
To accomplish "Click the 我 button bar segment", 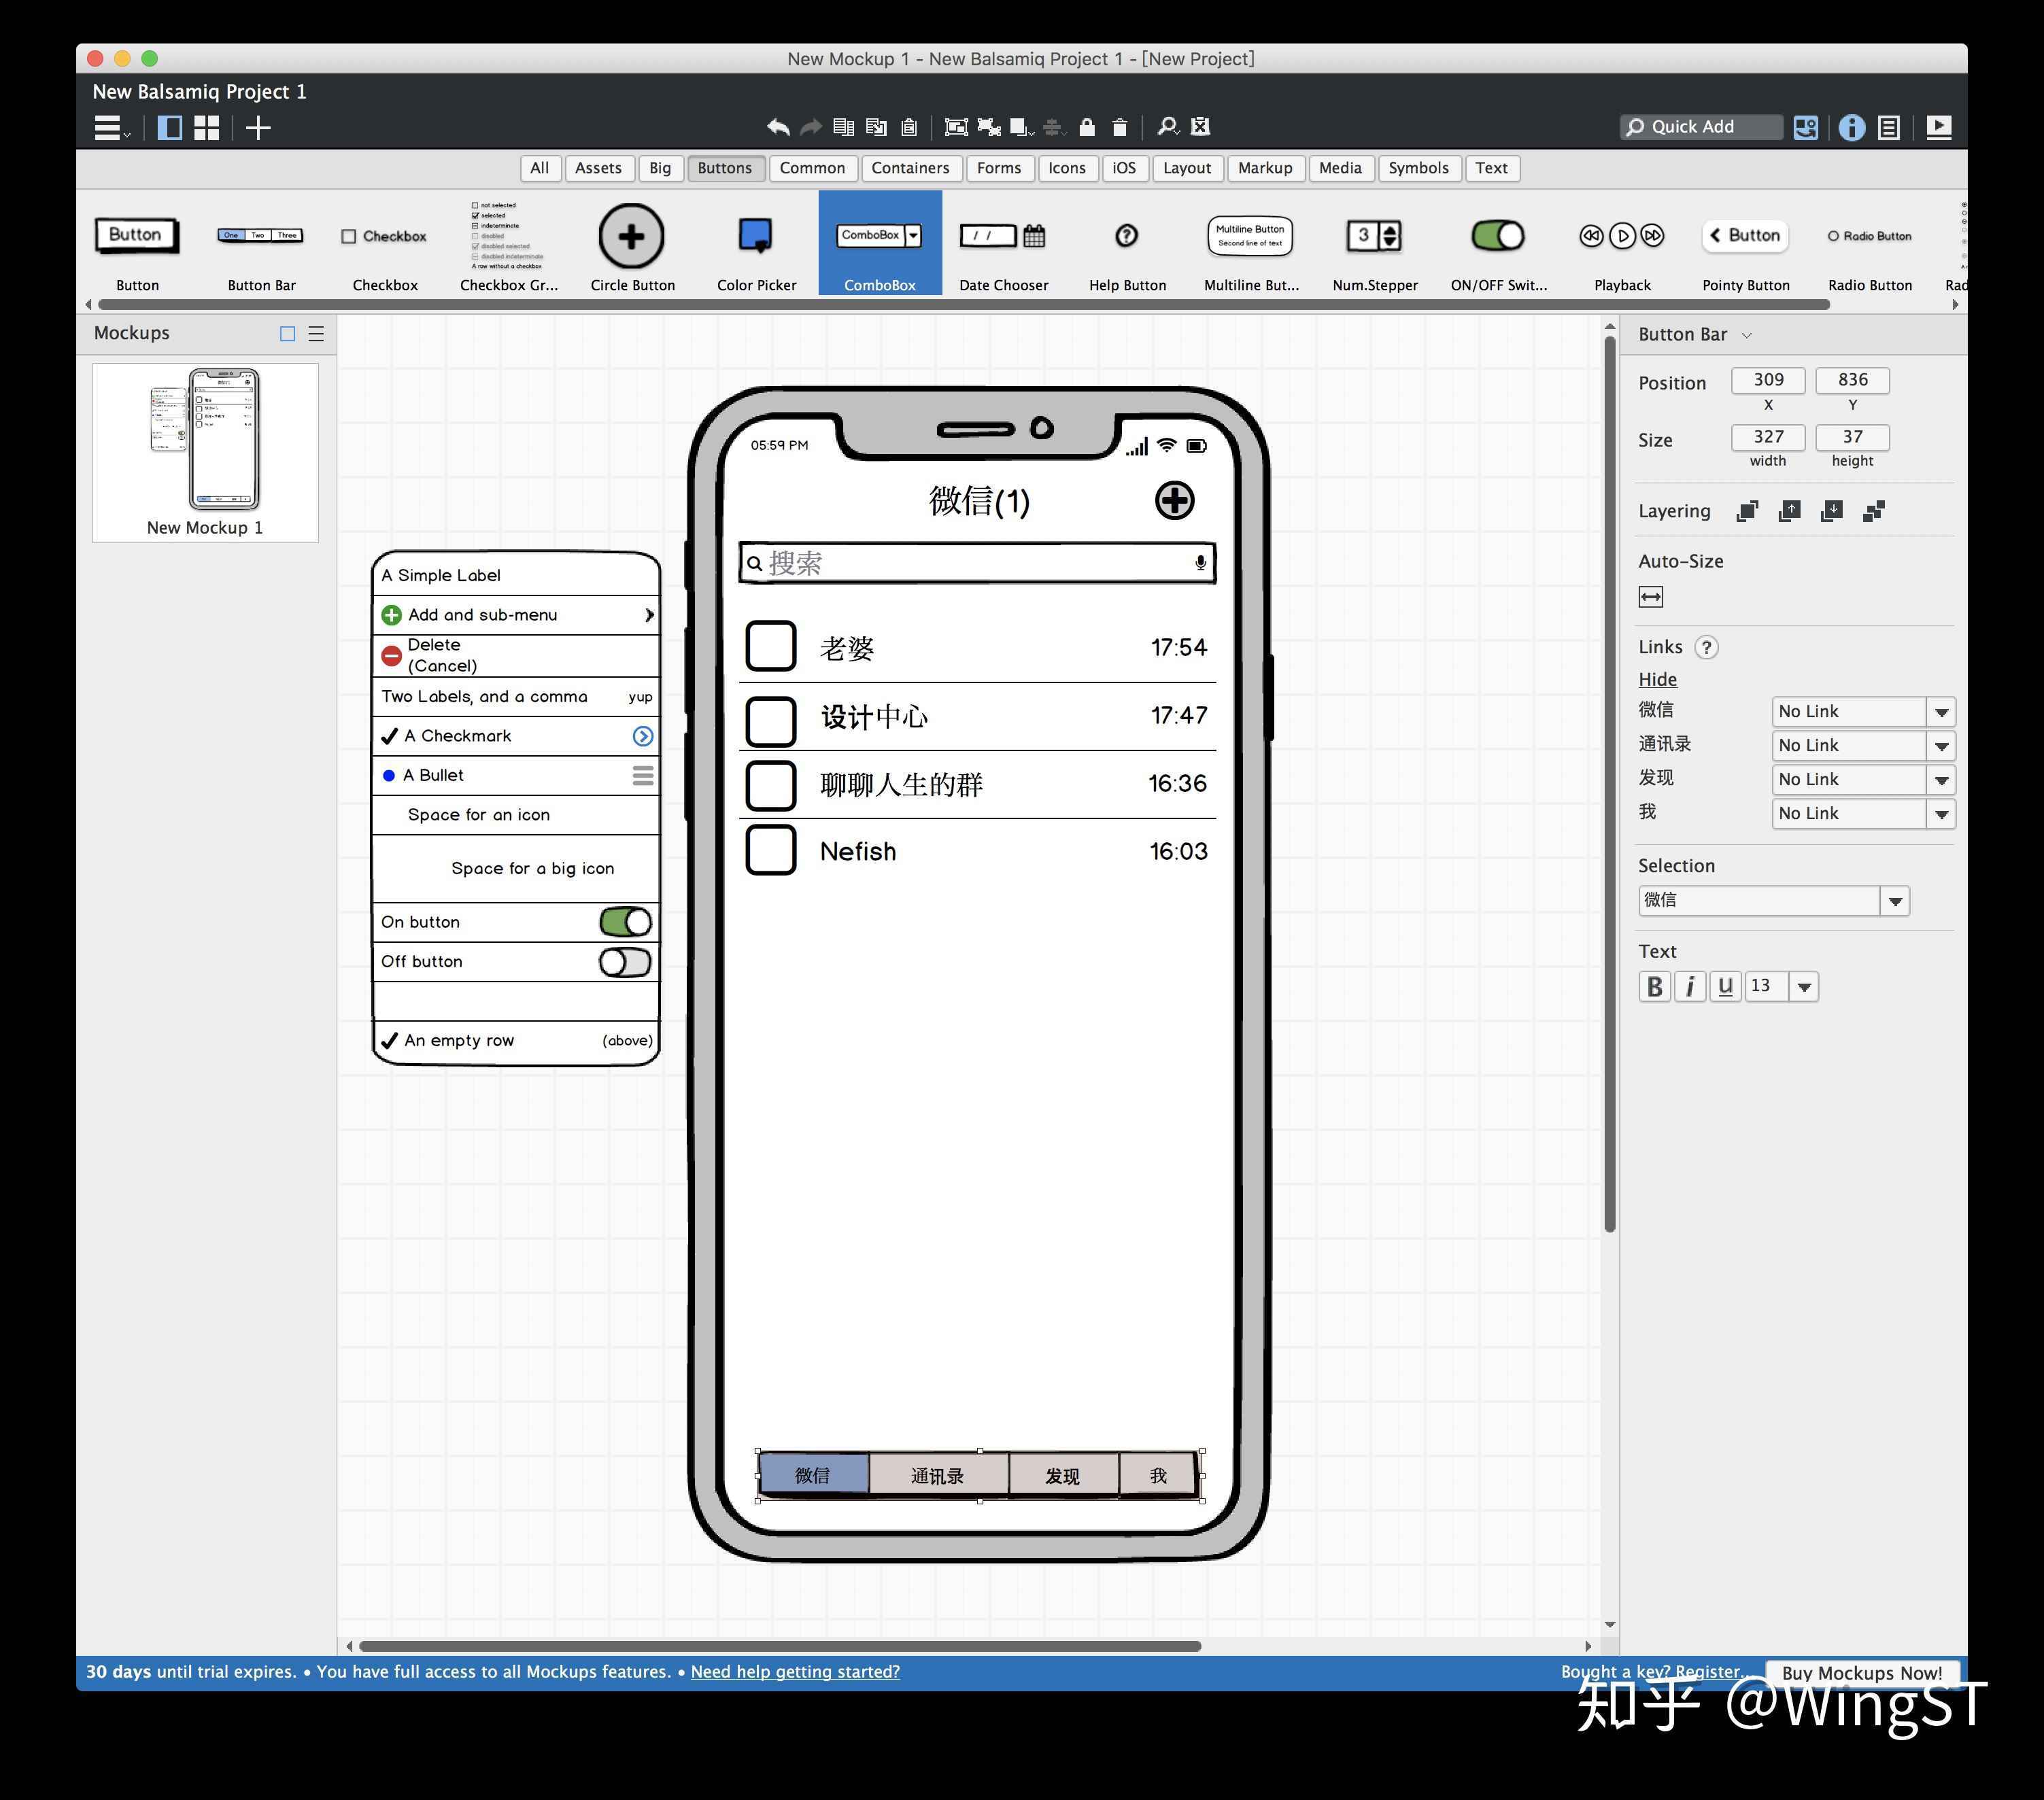I will 1158,1475.
